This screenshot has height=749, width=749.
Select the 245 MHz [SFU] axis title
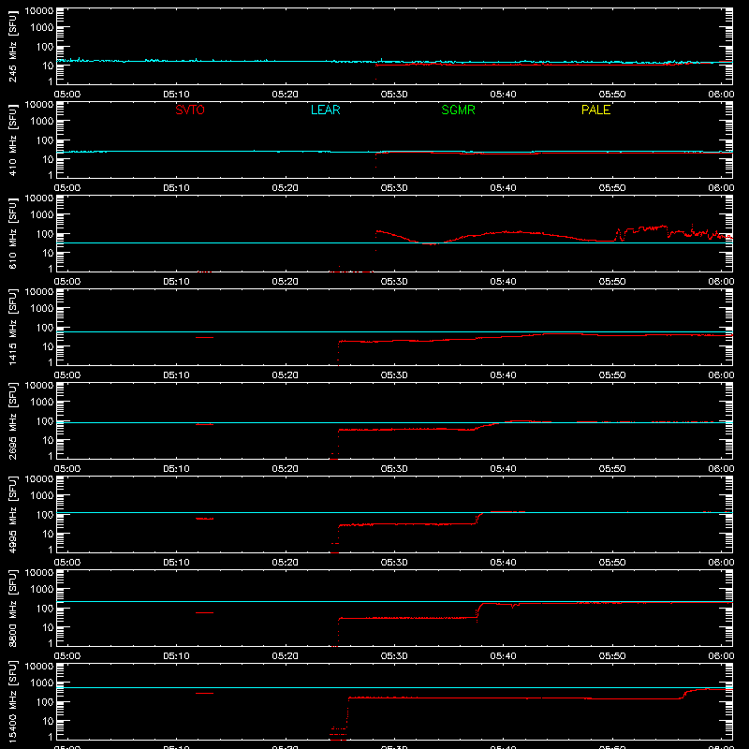(13, 46)
